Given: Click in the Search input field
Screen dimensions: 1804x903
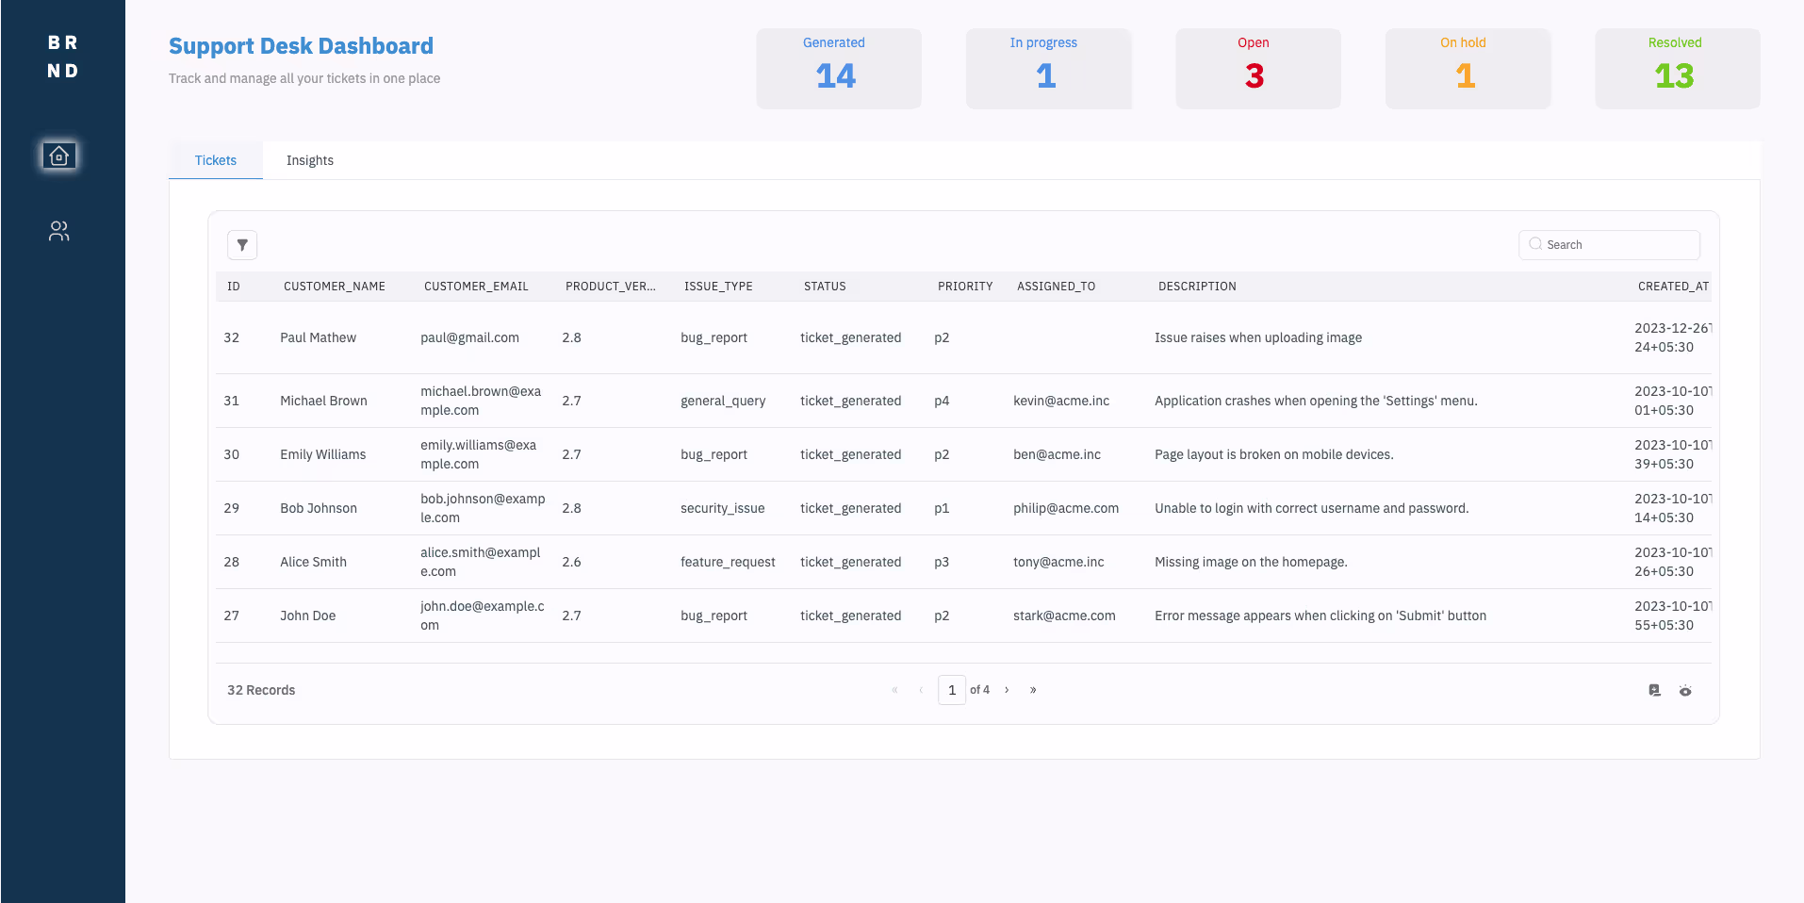Looking at the screenshot, I should 1618,245.
